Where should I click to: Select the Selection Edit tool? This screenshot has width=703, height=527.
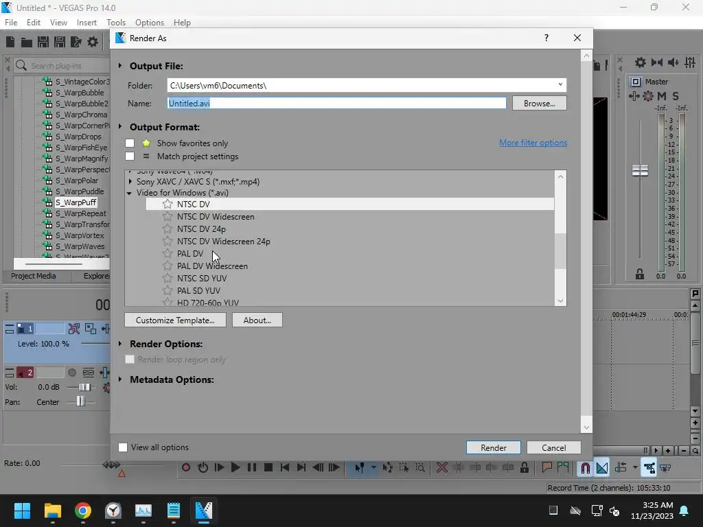[404, 468]
